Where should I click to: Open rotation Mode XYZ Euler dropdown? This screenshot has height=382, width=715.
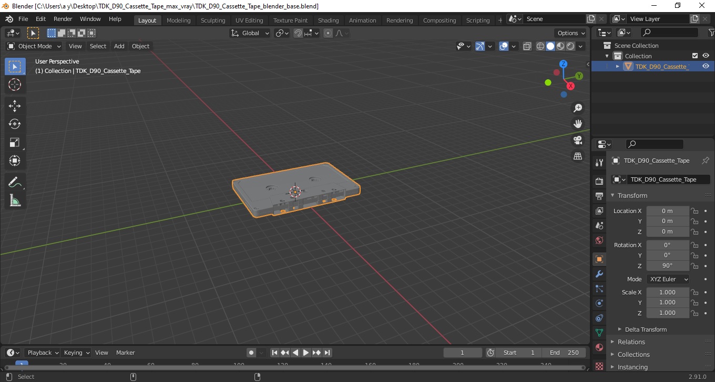point(668,279)
